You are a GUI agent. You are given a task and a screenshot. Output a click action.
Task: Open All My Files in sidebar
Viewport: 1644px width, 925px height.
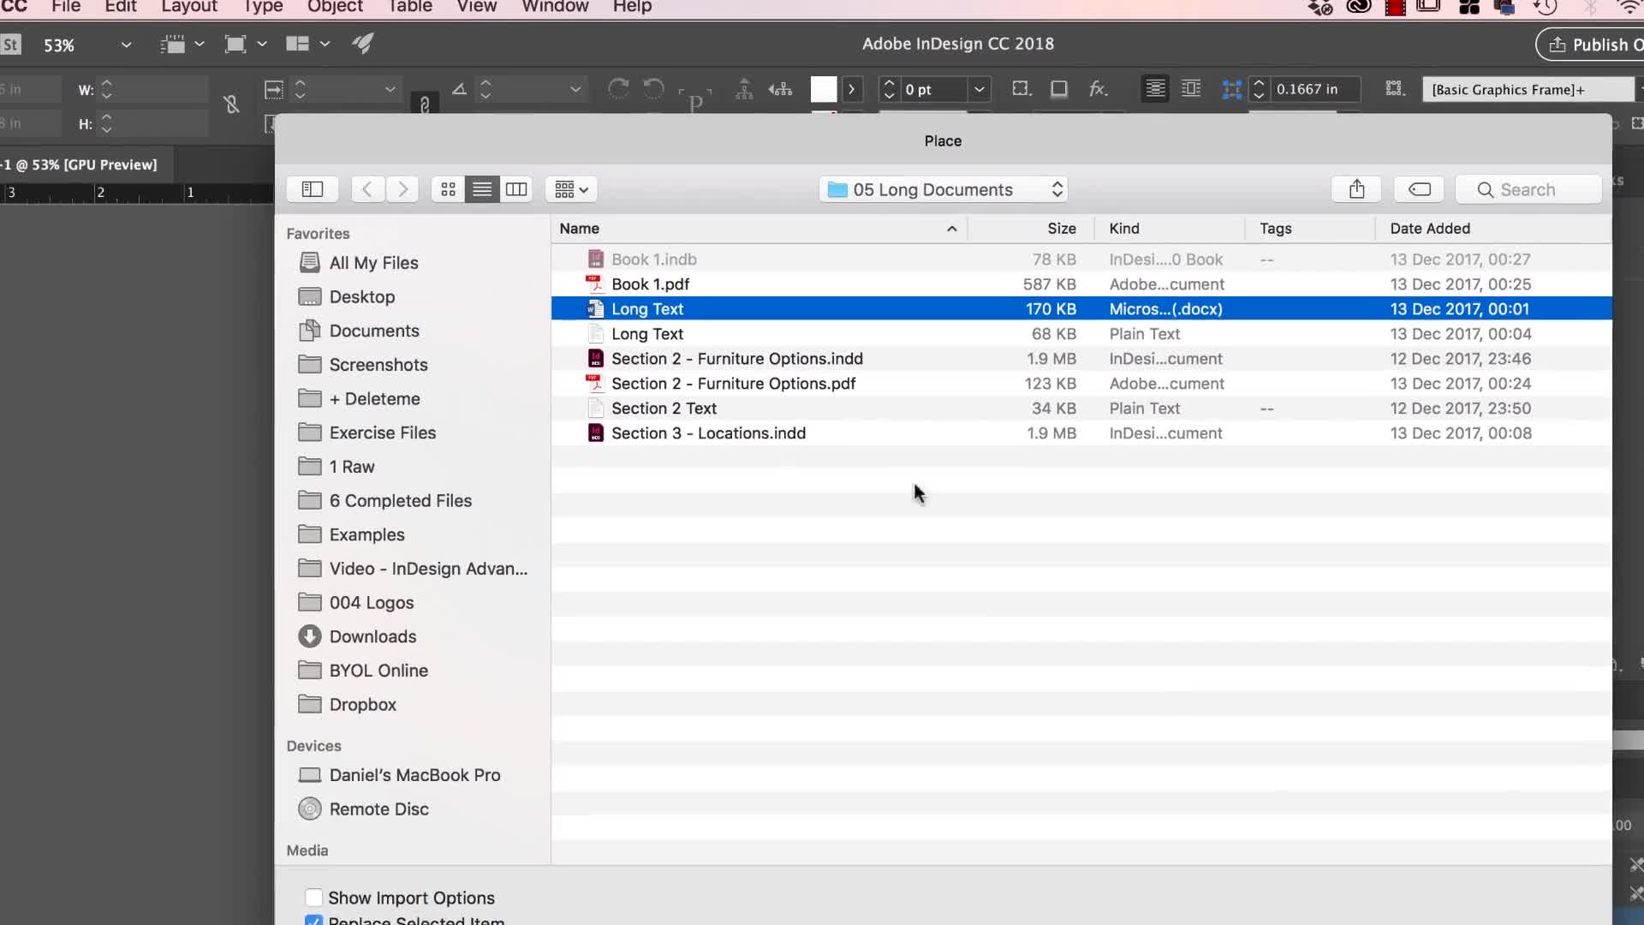pyautogui.click(x=373, y=263)
